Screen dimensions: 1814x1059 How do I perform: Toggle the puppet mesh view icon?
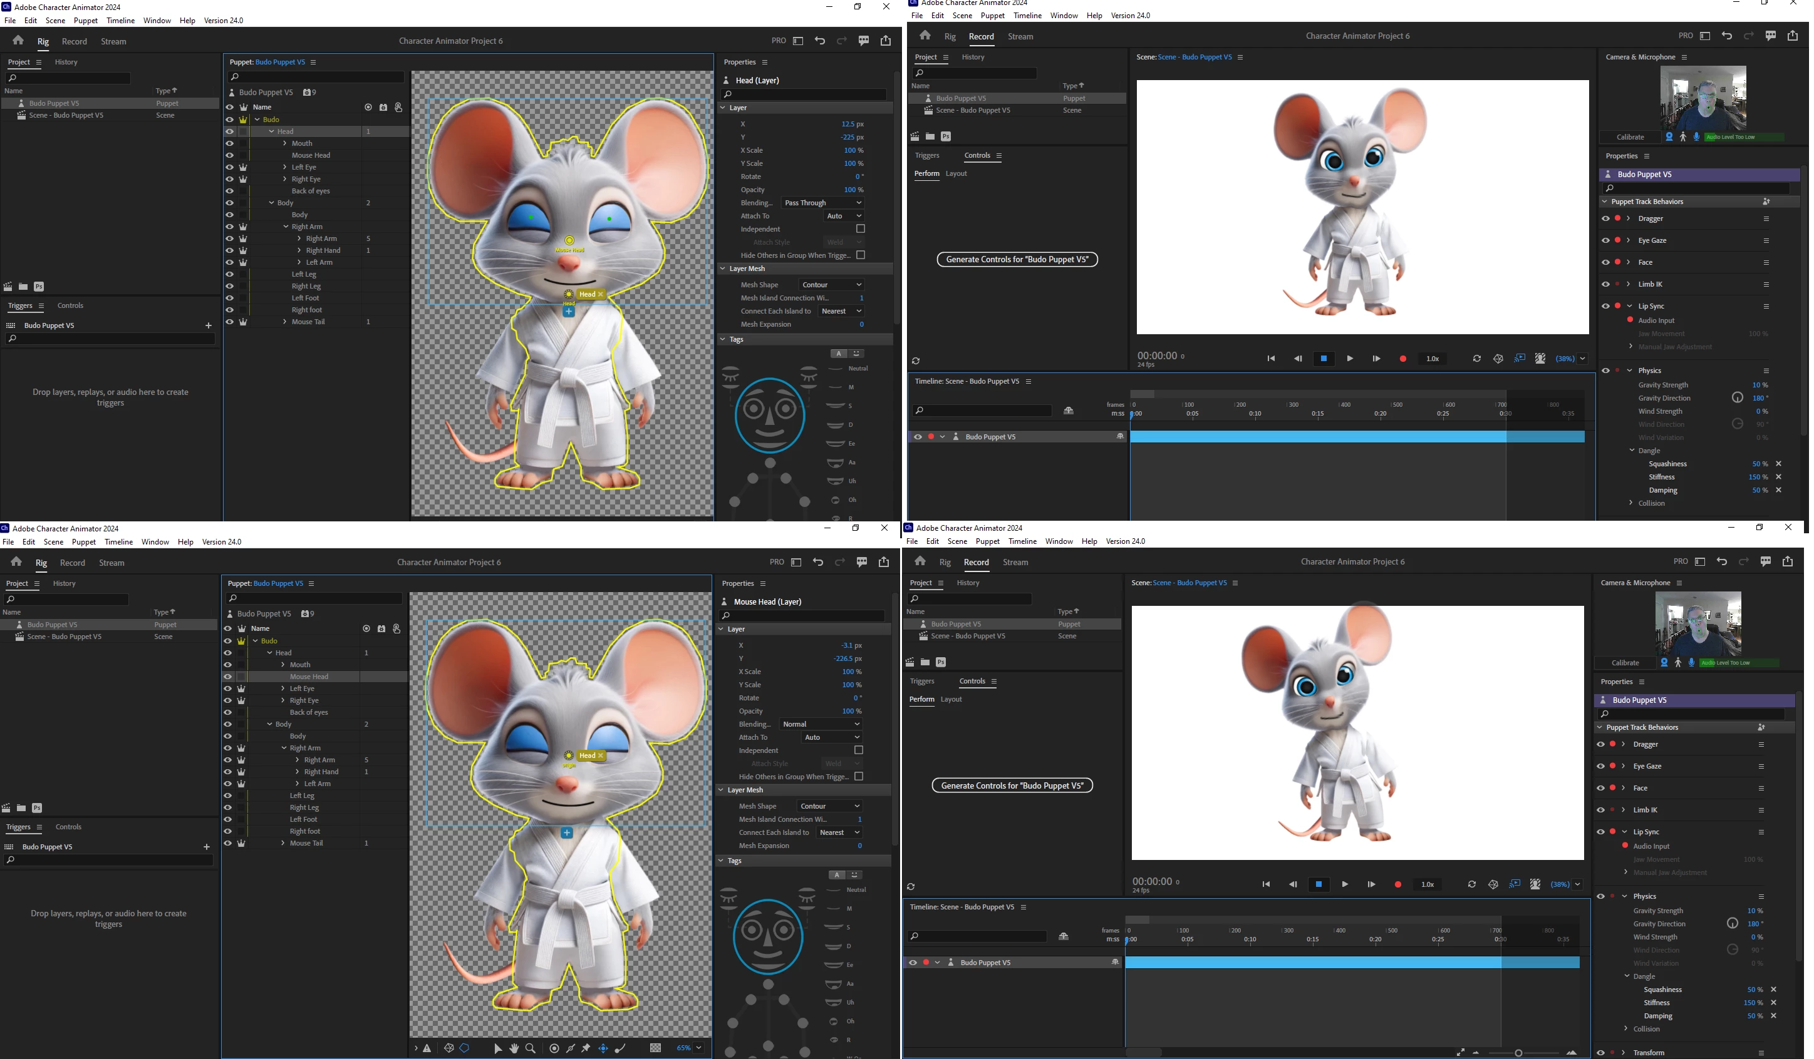tap(449, 1048)
